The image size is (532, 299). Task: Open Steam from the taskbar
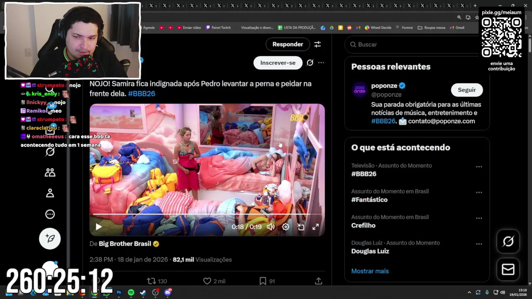click(x=143, y=292)
